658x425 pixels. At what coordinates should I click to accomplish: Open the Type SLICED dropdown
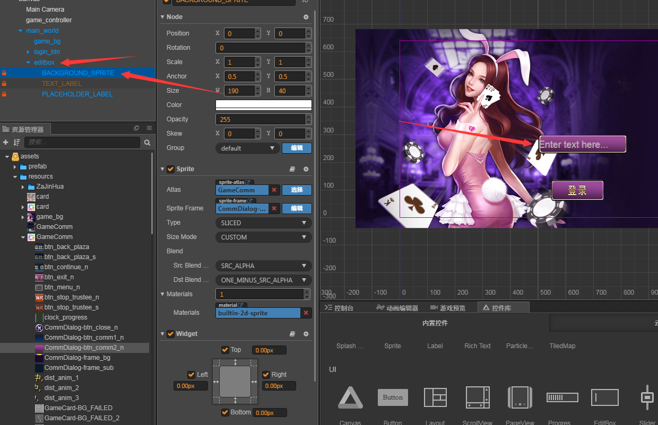point(263,223)
